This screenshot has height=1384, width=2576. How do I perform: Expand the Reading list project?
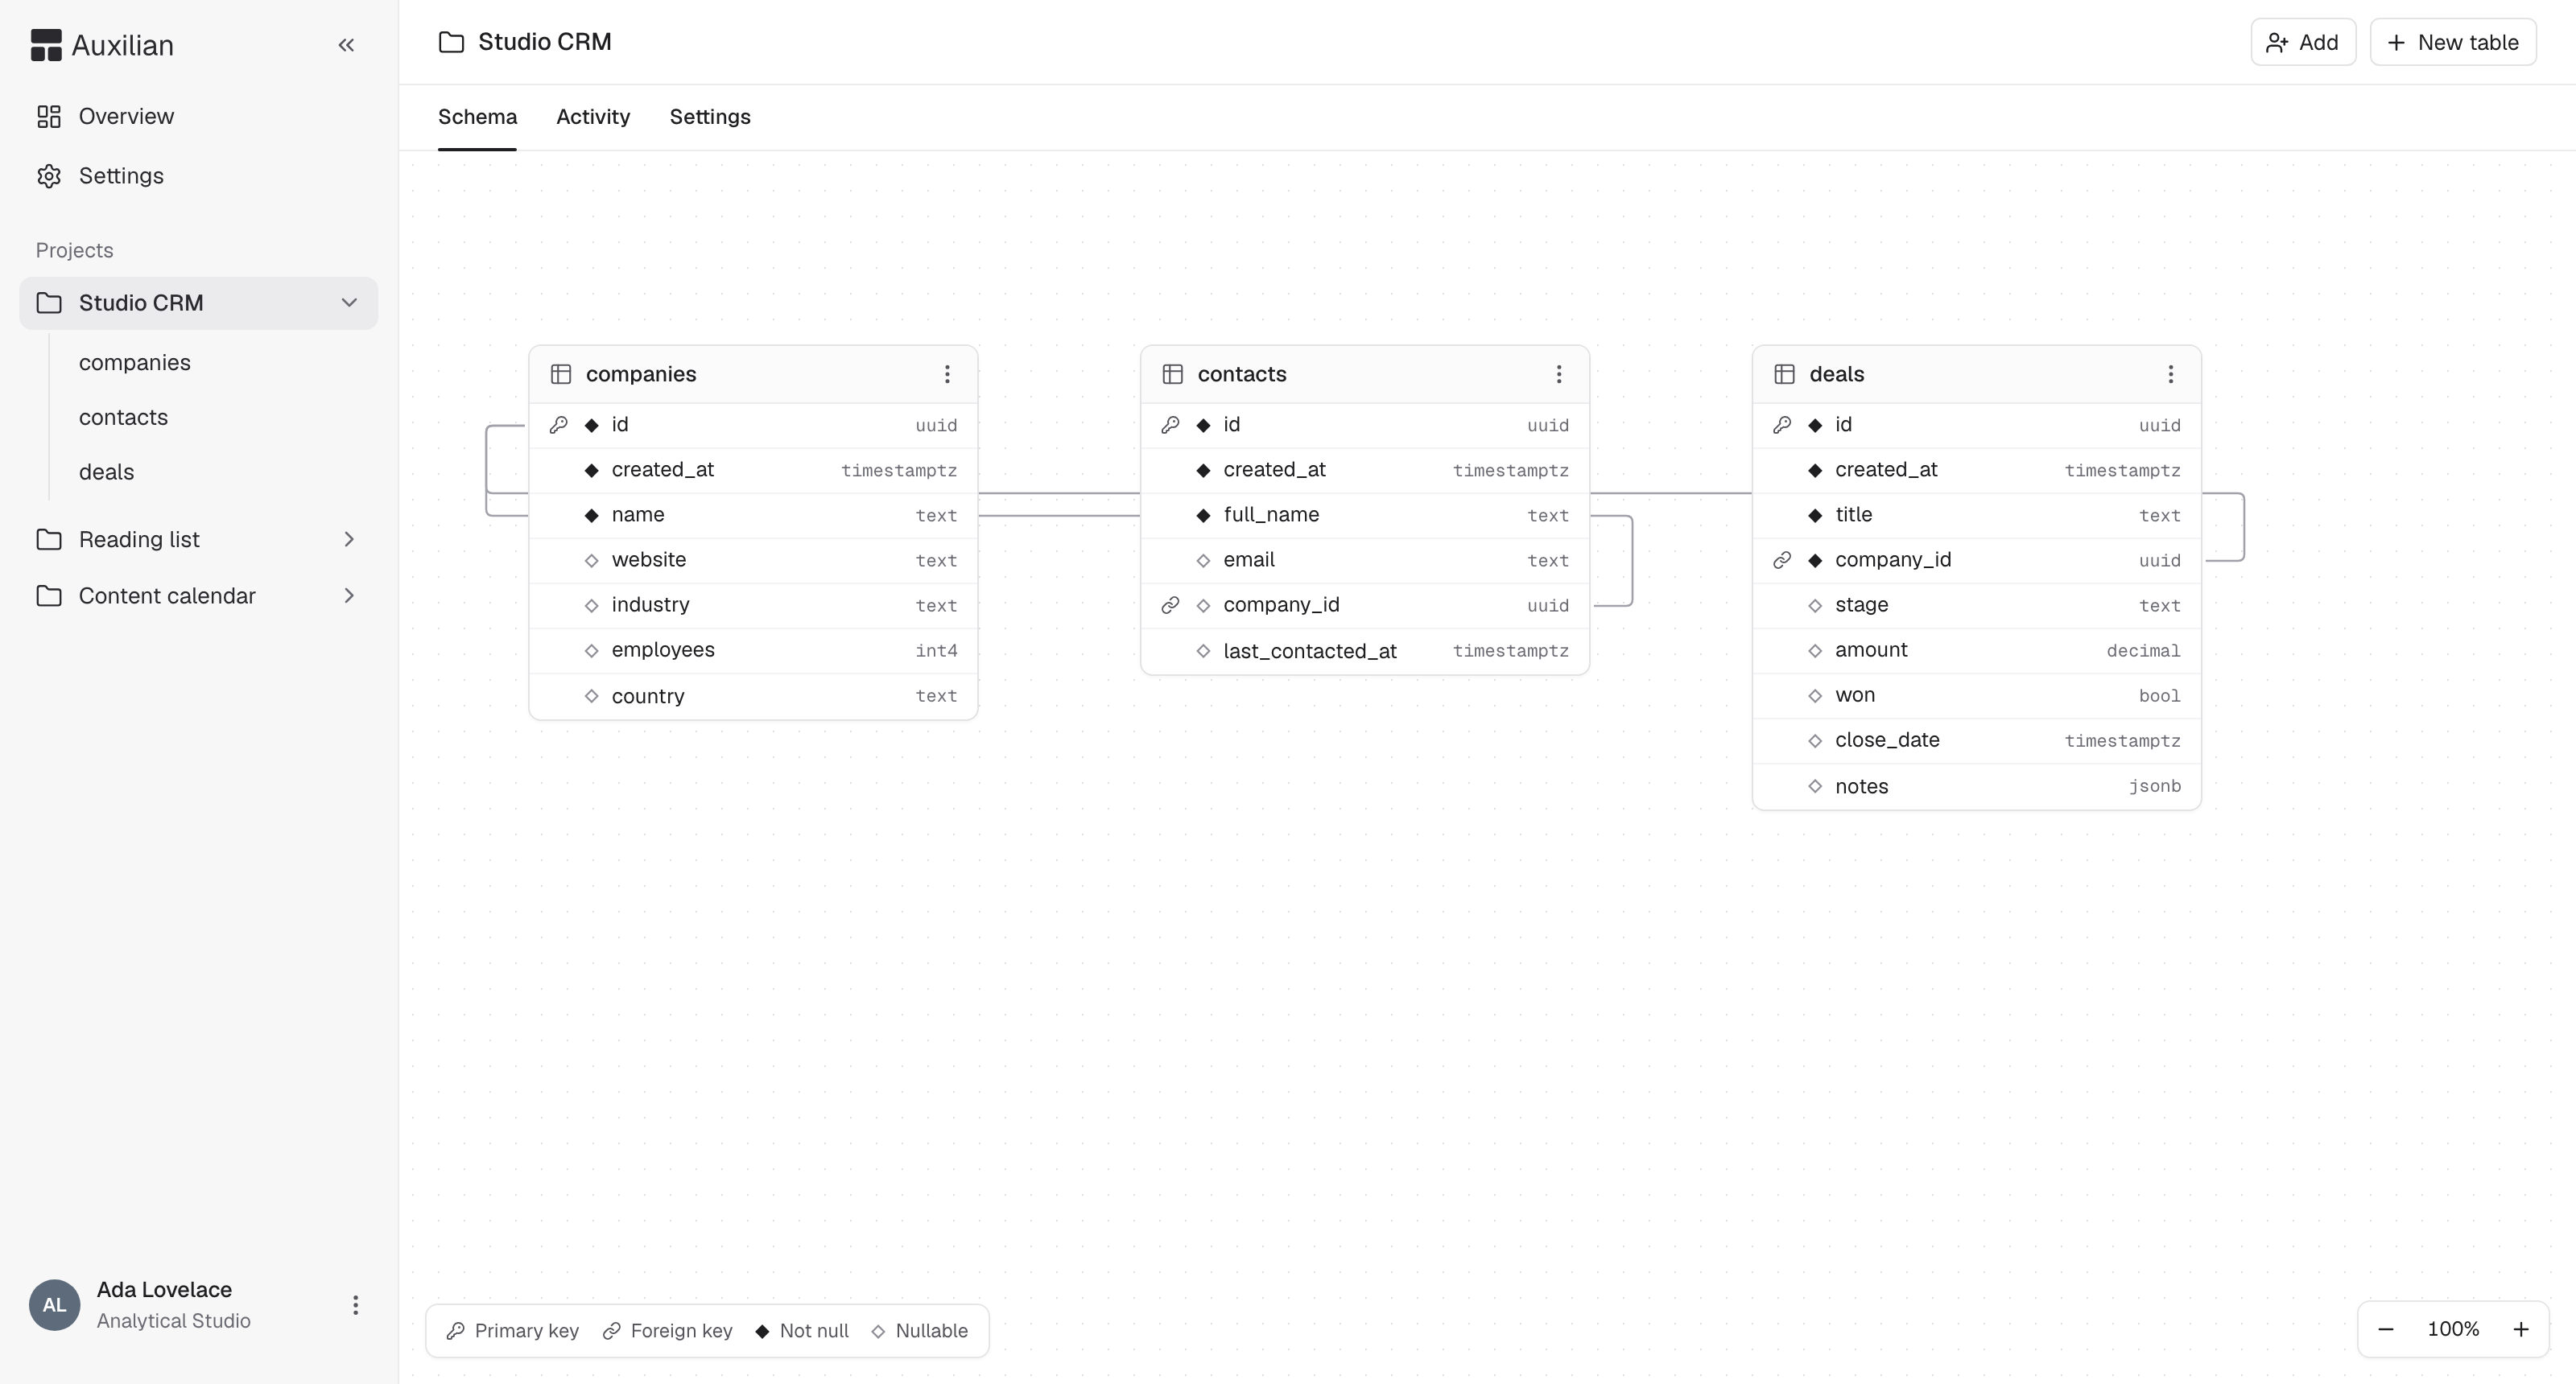(349, 540)
